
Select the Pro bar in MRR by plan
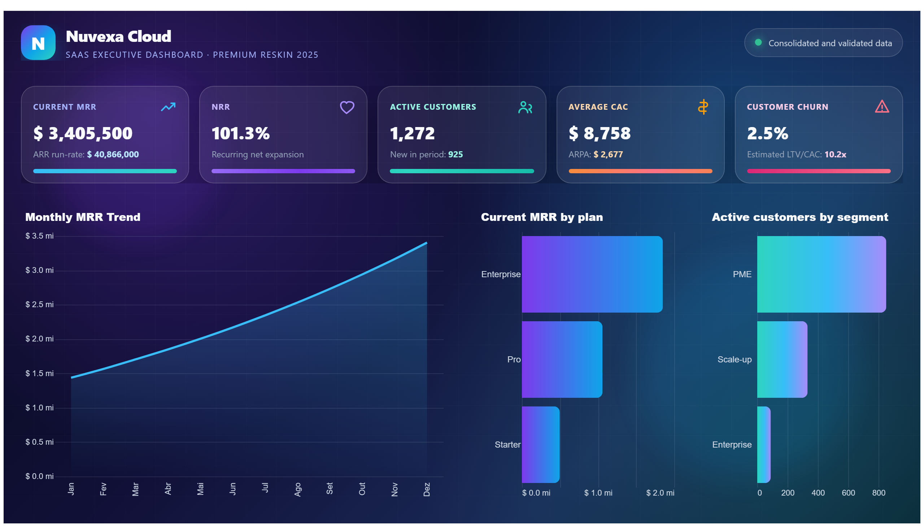(562, 360)
